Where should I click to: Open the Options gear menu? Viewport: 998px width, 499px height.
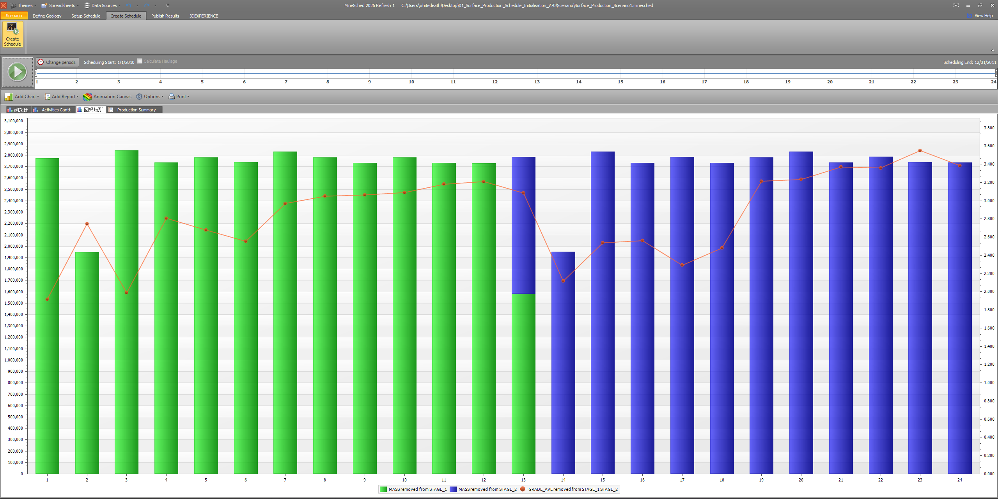[x=150, y=97]
